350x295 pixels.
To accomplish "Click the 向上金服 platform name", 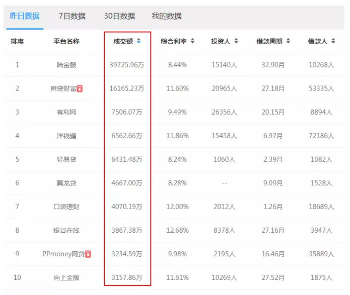I will pyautogui.click(x=66, y=277).
